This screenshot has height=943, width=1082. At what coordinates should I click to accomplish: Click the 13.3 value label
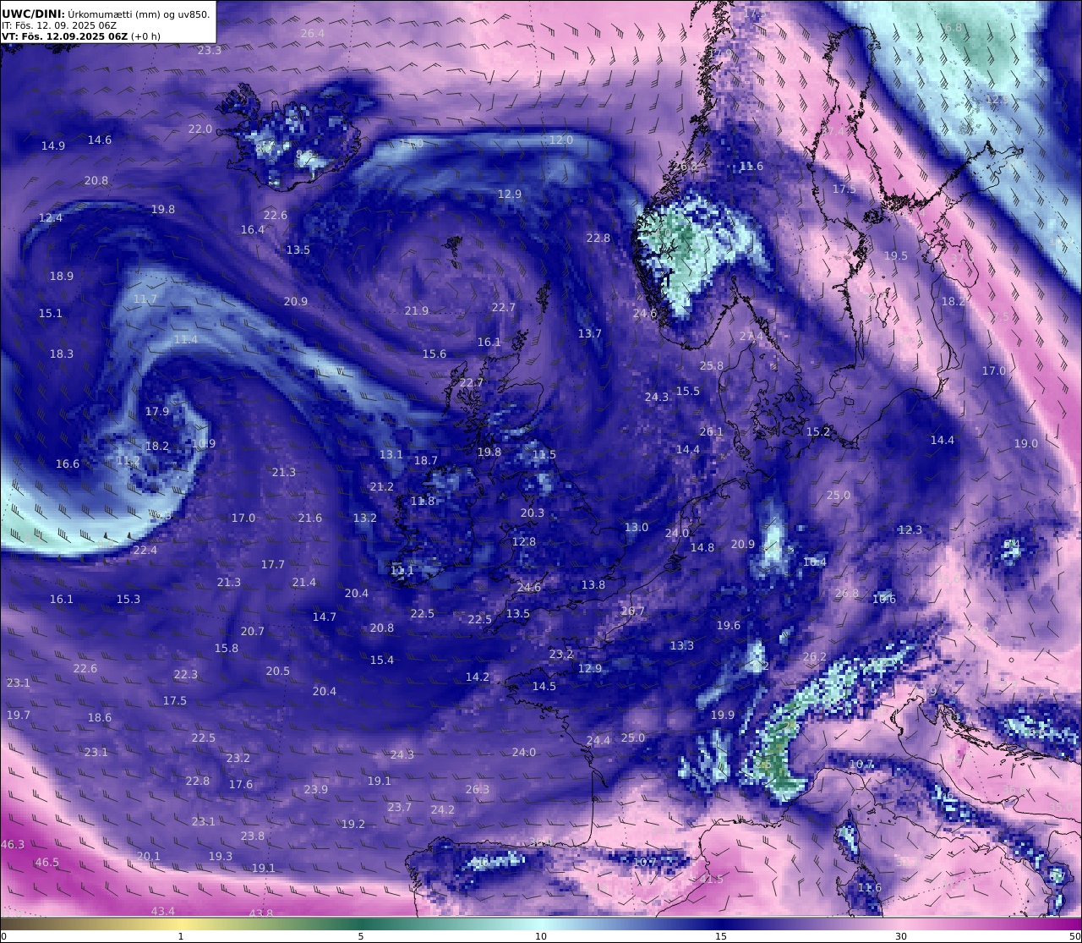pos(682,645)
